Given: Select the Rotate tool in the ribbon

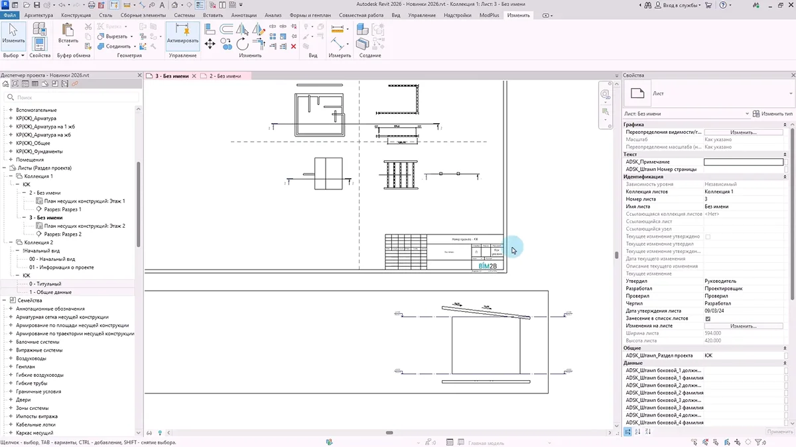Looking at the screenshot, I should (x=243, y=44).
